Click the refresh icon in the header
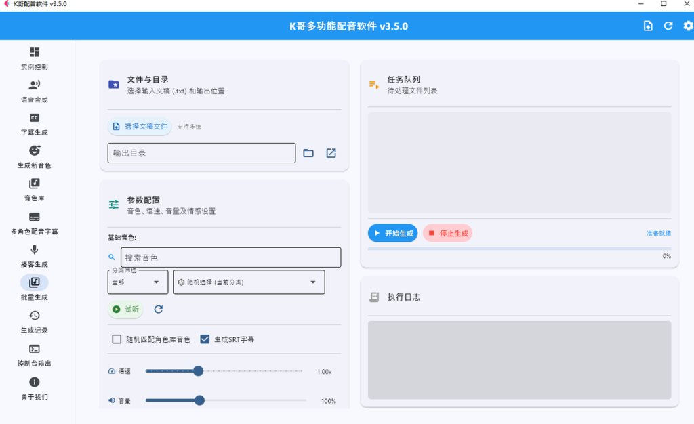Viewport: 694px width, 424px height. [668, 26]
